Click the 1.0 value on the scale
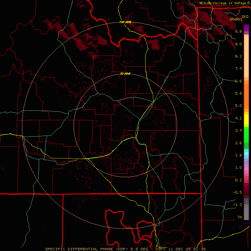This screenshot has width=251, height=251. [x=238, y=168]
